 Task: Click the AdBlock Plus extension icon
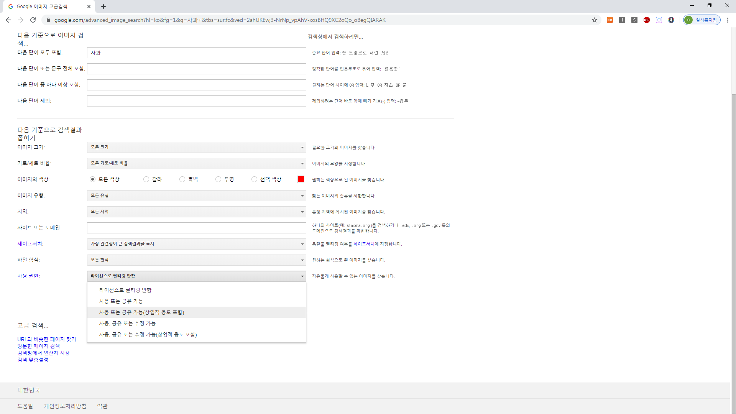point(647,20)
